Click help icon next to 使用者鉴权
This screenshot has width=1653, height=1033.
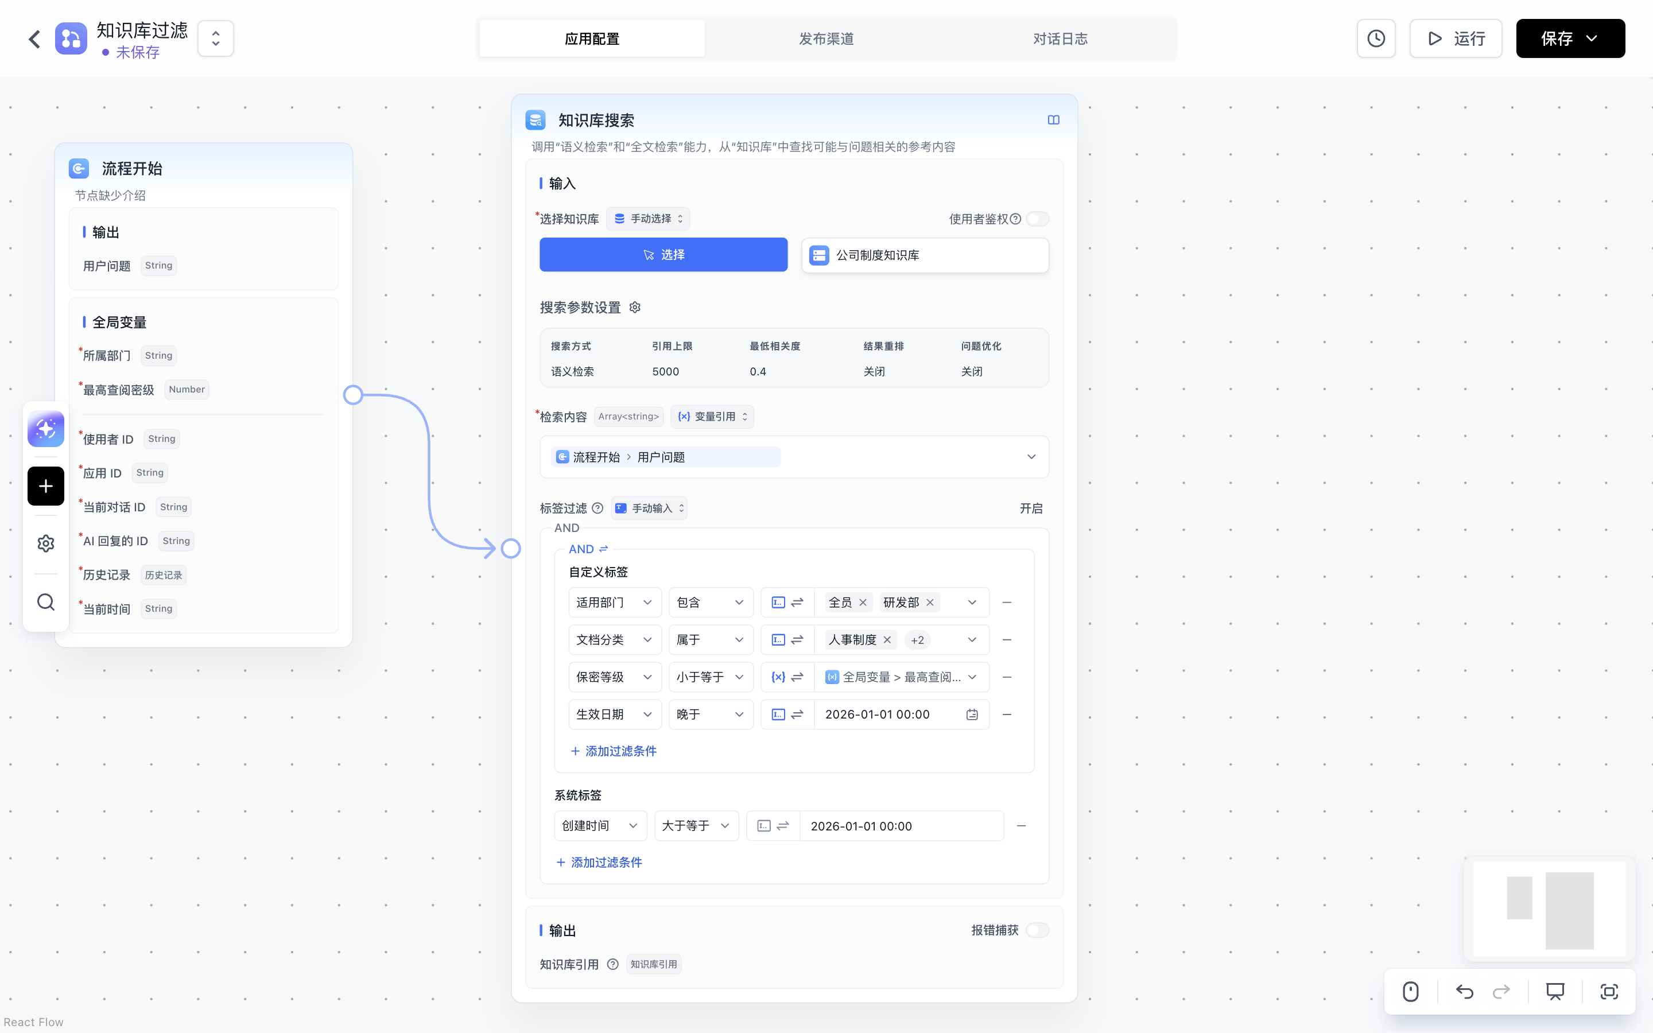click(1016, 219)
